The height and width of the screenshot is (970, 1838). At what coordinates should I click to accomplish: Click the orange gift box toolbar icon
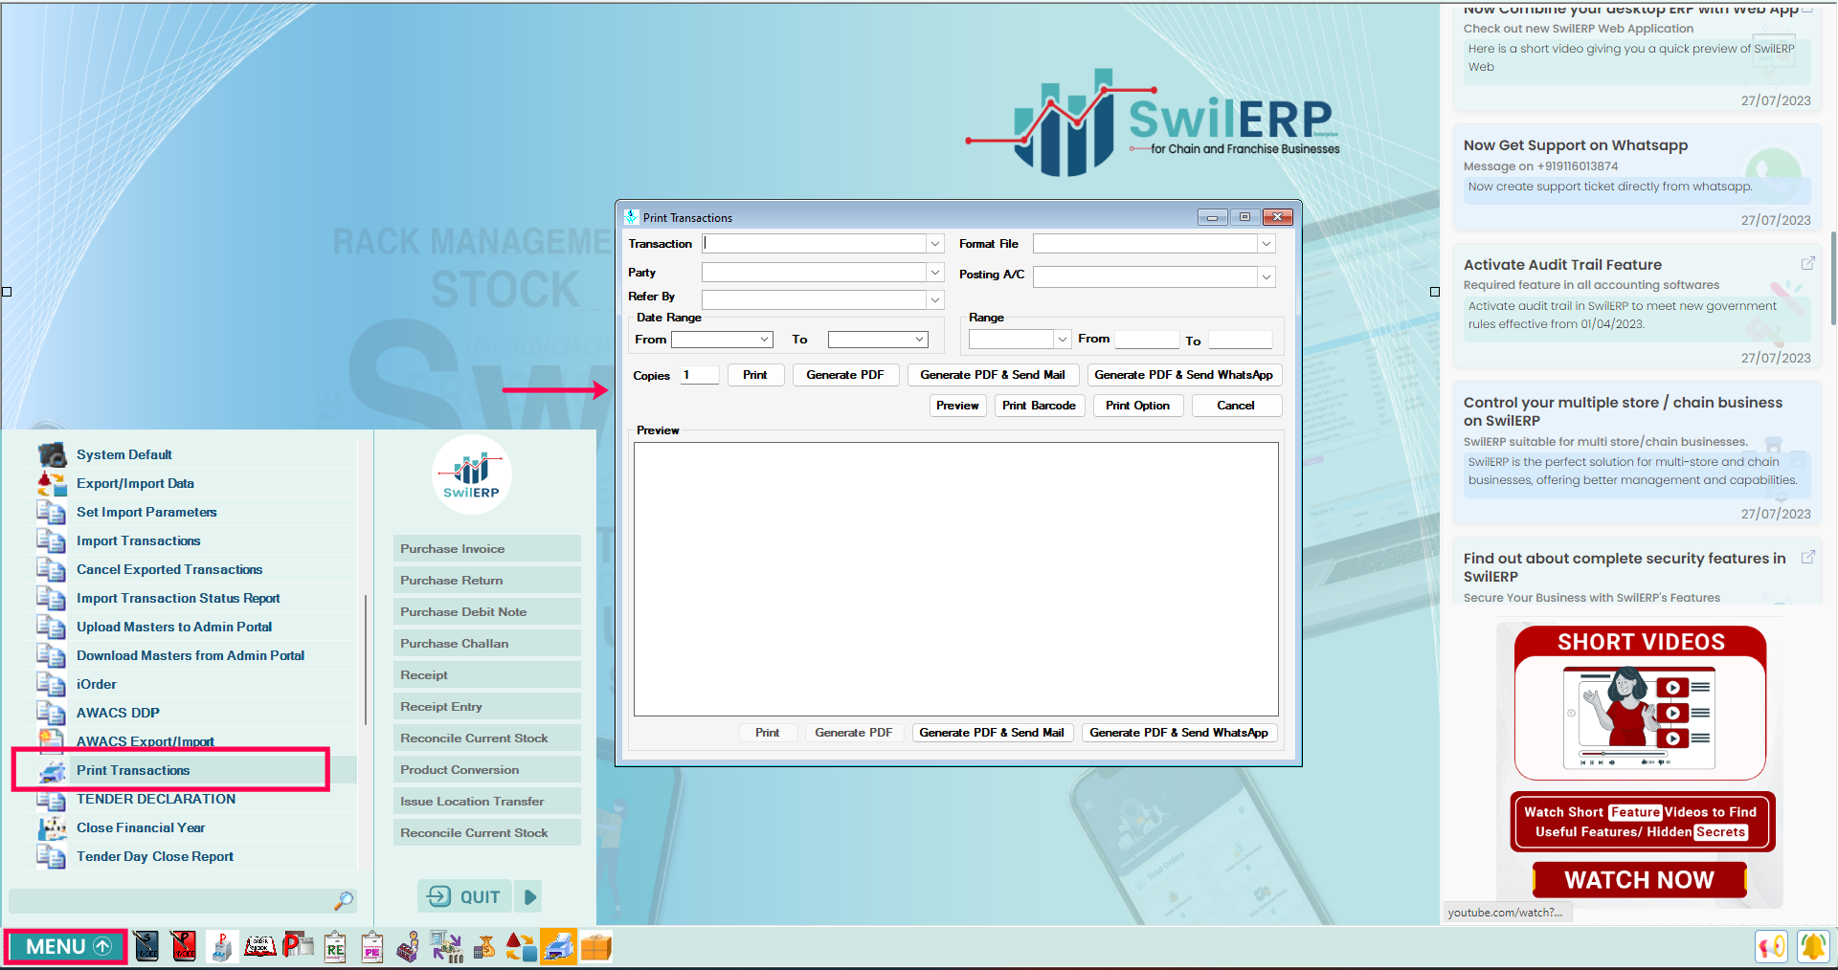coord(595,946)
